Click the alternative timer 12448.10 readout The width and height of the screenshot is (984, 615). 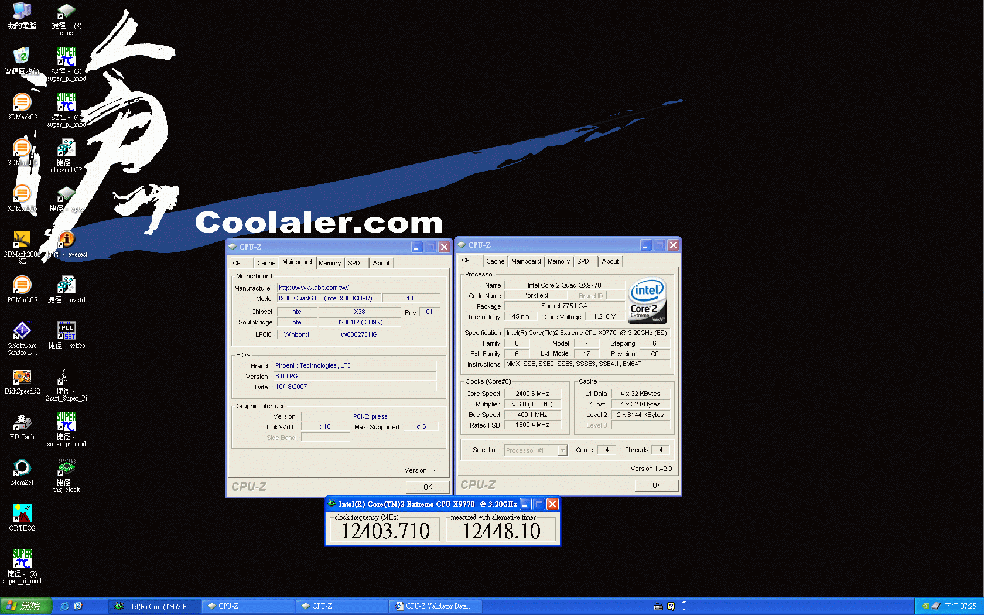pyautogui.click(x=501, y=531)
